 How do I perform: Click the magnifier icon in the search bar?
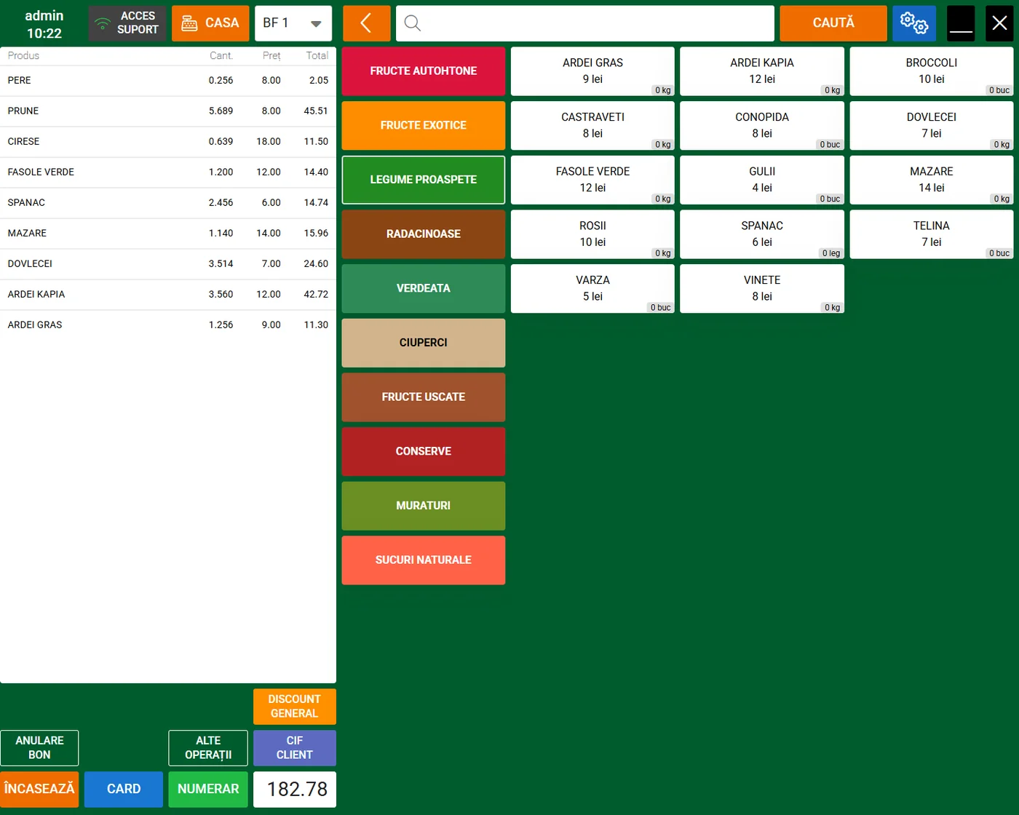pos(413,23)
